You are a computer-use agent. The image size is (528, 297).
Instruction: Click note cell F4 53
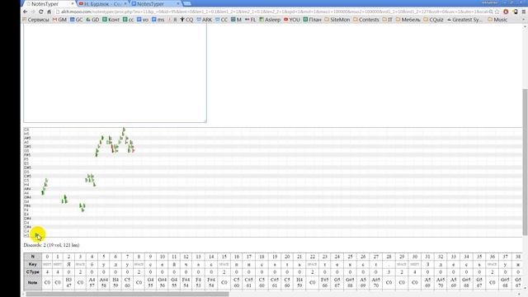(x=198, y=282)
